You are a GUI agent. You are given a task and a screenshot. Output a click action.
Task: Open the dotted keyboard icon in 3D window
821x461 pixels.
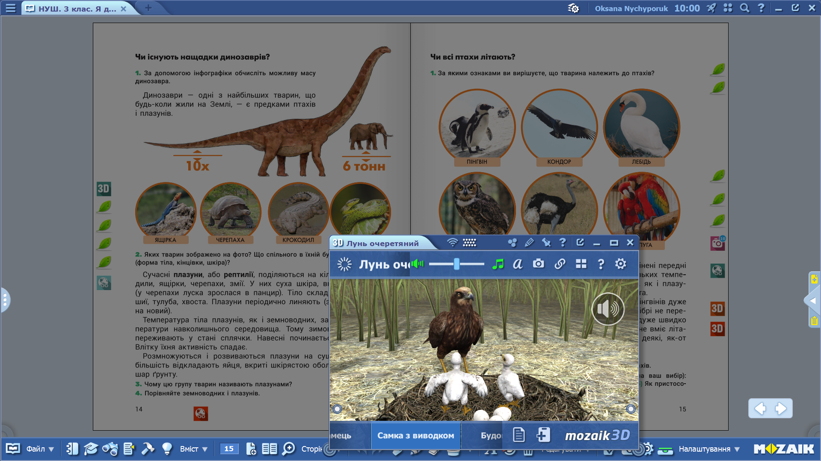pyautogui.click(x=469, y=243)
